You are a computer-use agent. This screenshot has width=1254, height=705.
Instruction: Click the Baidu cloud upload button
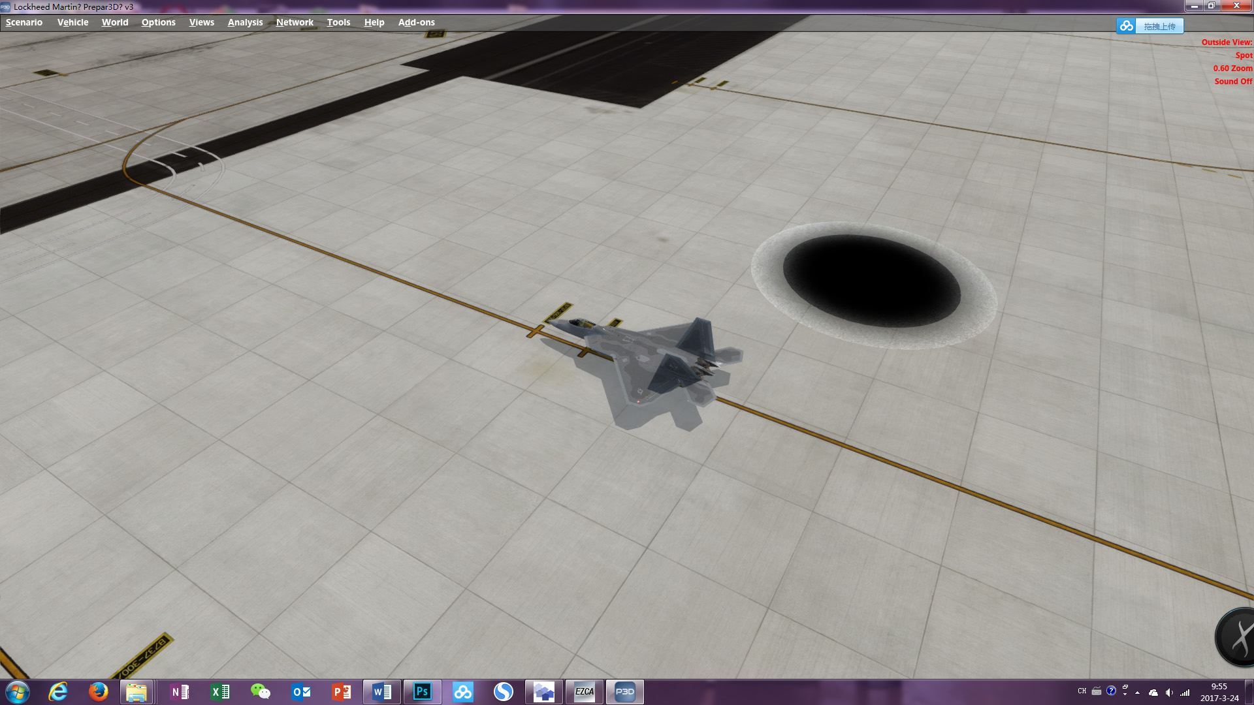coord(1150,26)
